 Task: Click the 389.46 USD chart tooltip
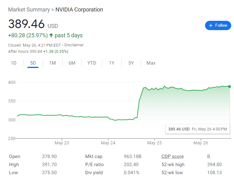(197, 129)
